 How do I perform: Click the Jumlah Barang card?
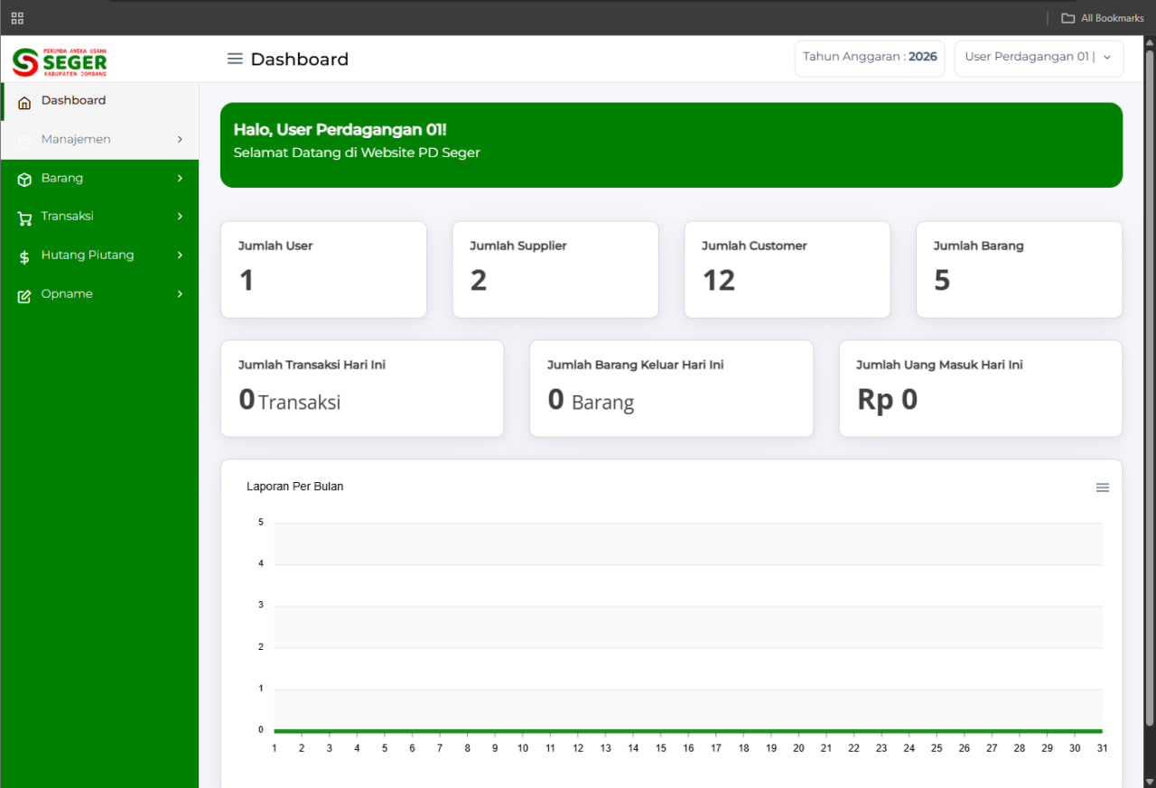[1019, 270]
